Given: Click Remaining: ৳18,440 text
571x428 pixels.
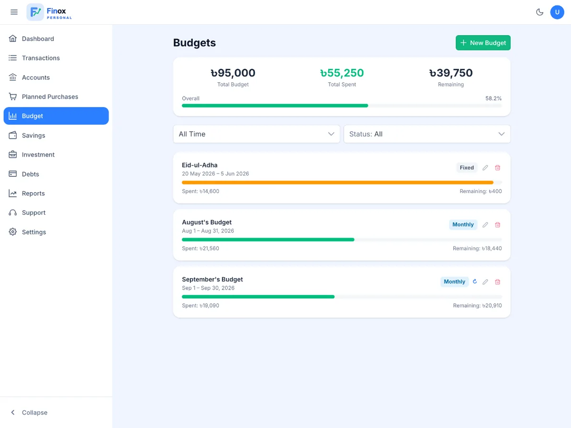Looking at the screenshot, I should pyautogui.click(x=477, y=248).
